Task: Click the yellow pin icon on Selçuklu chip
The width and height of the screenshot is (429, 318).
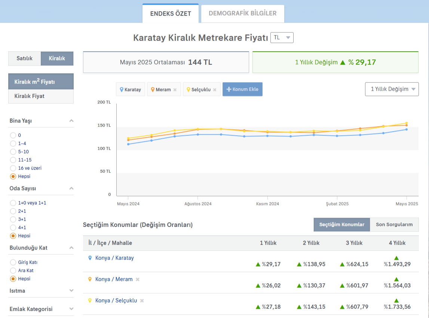Action: (x=188, y=90)
